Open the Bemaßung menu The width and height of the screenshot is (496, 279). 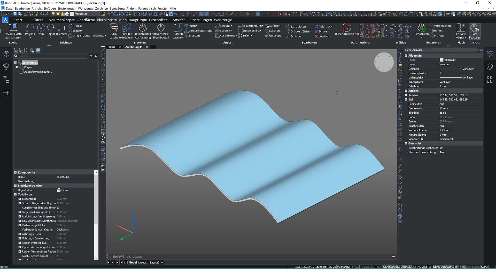[x=117, y=9]
